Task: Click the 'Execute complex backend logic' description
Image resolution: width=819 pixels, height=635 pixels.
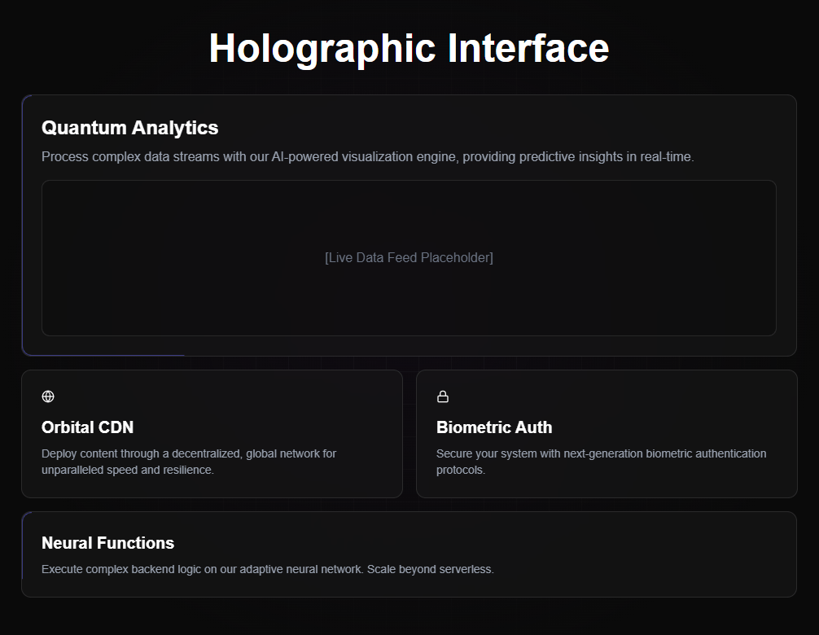Action: [x=267, y=569]
